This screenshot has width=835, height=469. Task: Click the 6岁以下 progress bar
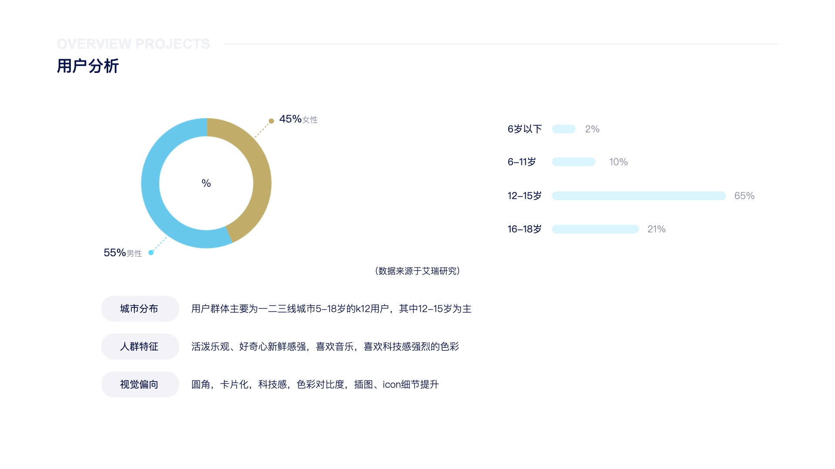tap(564, 129)
